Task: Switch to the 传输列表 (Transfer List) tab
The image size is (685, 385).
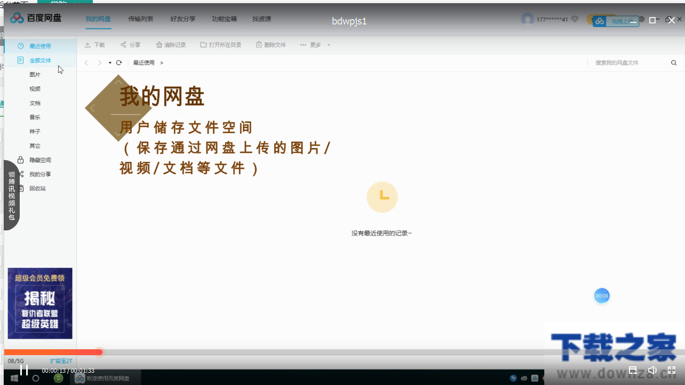Action: (140, 19)
